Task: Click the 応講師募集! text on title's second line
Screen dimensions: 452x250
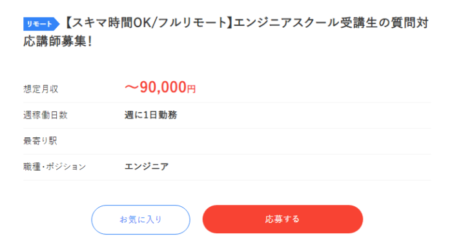Action: [x=57, y=41]
